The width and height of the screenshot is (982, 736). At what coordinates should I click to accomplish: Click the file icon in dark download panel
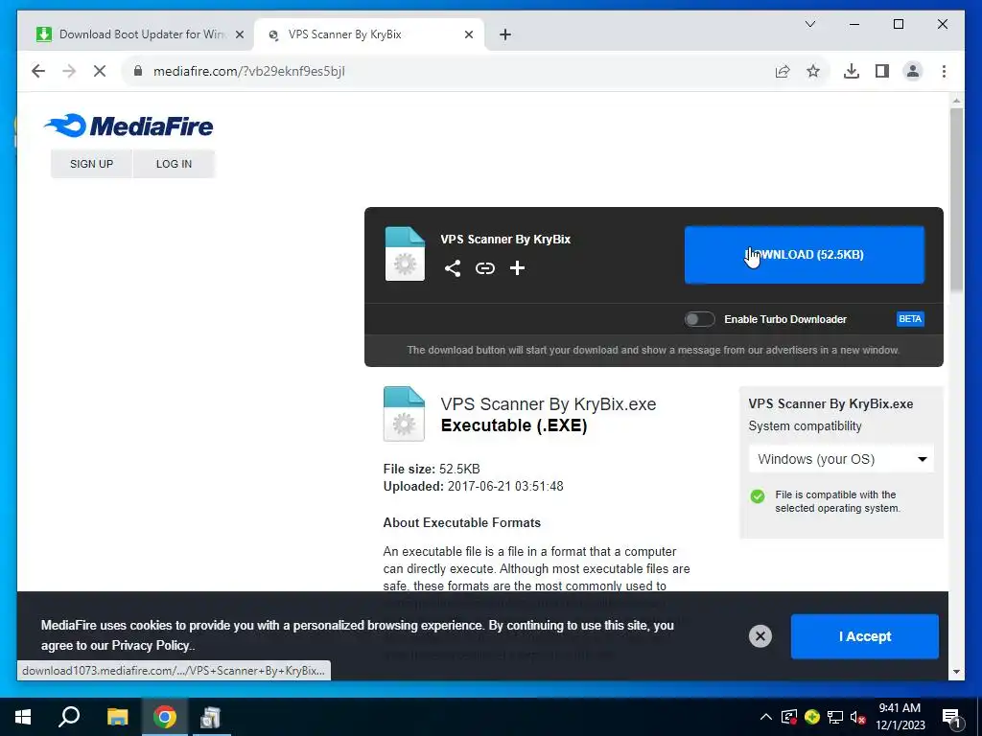click(x=405, y=253)
